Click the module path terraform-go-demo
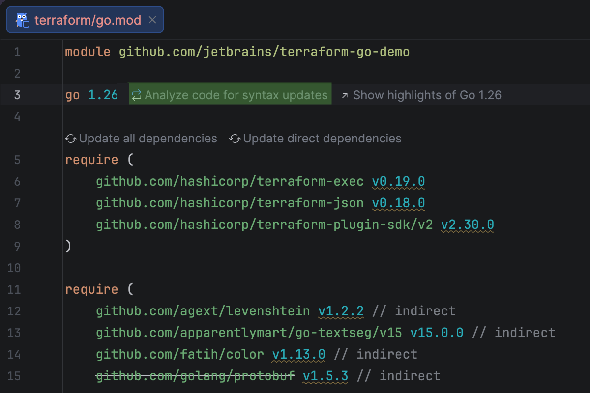590x393 pixels. click(264, 52)
